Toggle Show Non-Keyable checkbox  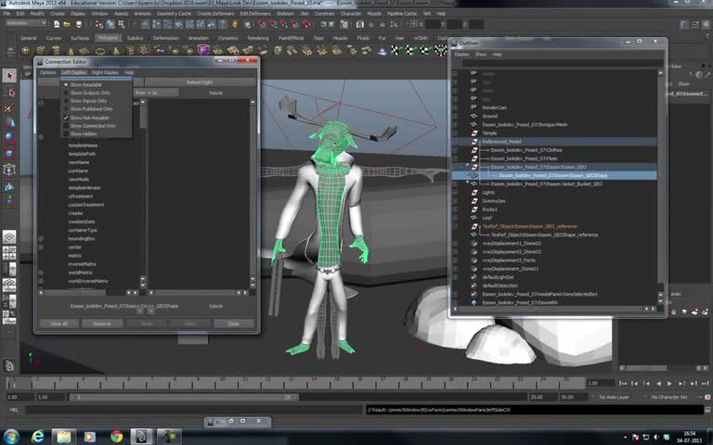pyautogui.click(x=87, y=118)
